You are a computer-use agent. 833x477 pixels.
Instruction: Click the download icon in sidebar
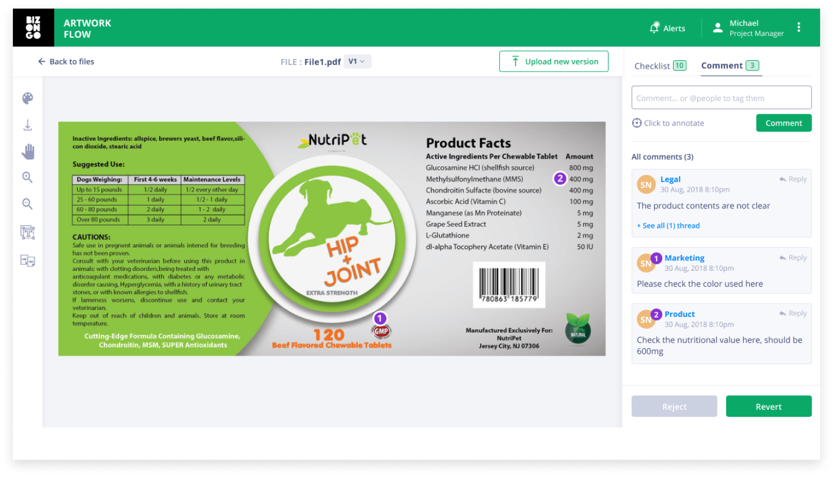(x=28, y=125)
